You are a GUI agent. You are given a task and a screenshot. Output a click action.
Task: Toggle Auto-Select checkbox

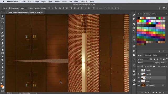[x=10, y=8]
